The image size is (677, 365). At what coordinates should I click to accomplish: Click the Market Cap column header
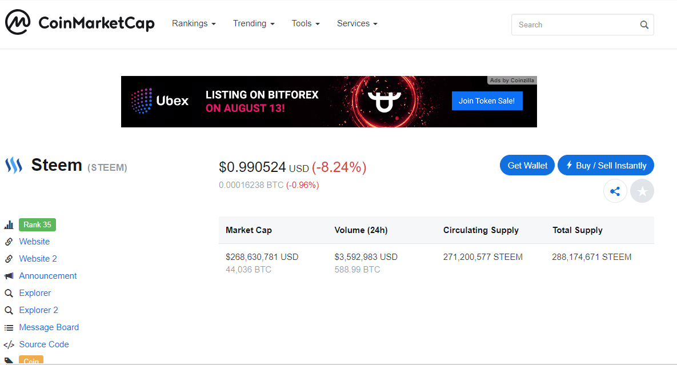click(249, 230)
